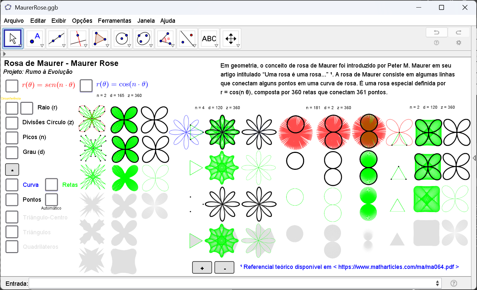Screen dimensions: 477x290
Task: Open the Exibir menu
Action: click(58, 20)
